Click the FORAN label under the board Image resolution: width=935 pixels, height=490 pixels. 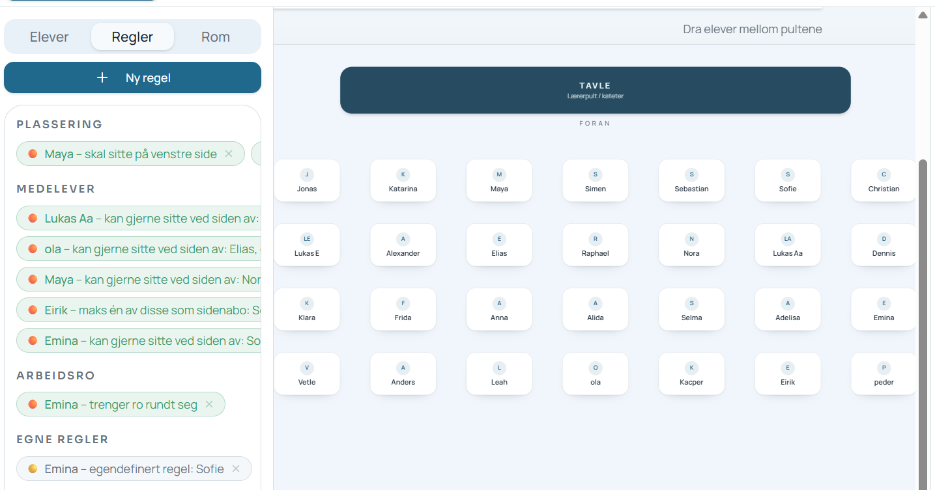tap(595, 123)
